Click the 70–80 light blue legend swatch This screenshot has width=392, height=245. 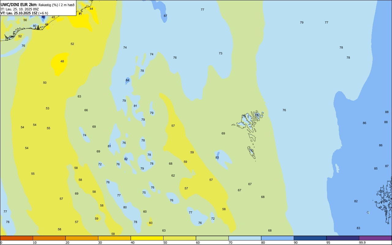[245, 238]
